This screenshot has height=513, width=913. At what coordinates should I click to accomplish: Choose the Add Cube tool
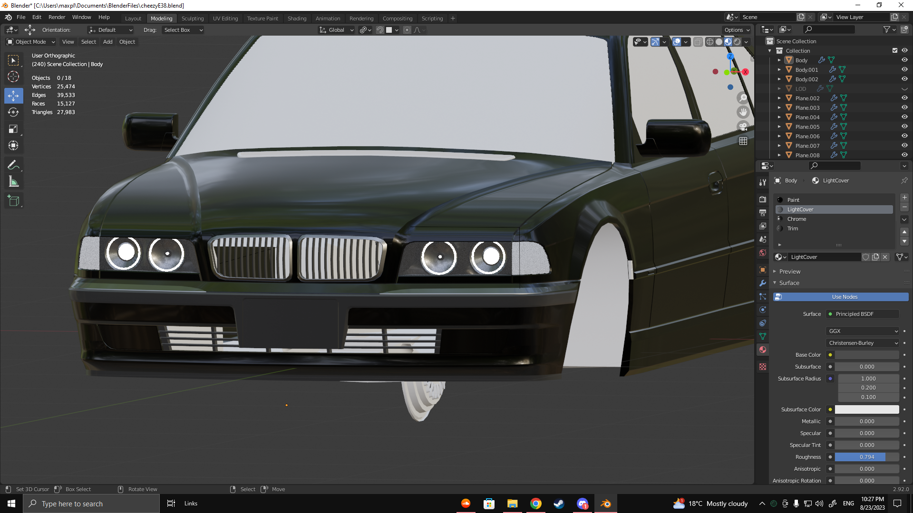(x=13, y=201)
